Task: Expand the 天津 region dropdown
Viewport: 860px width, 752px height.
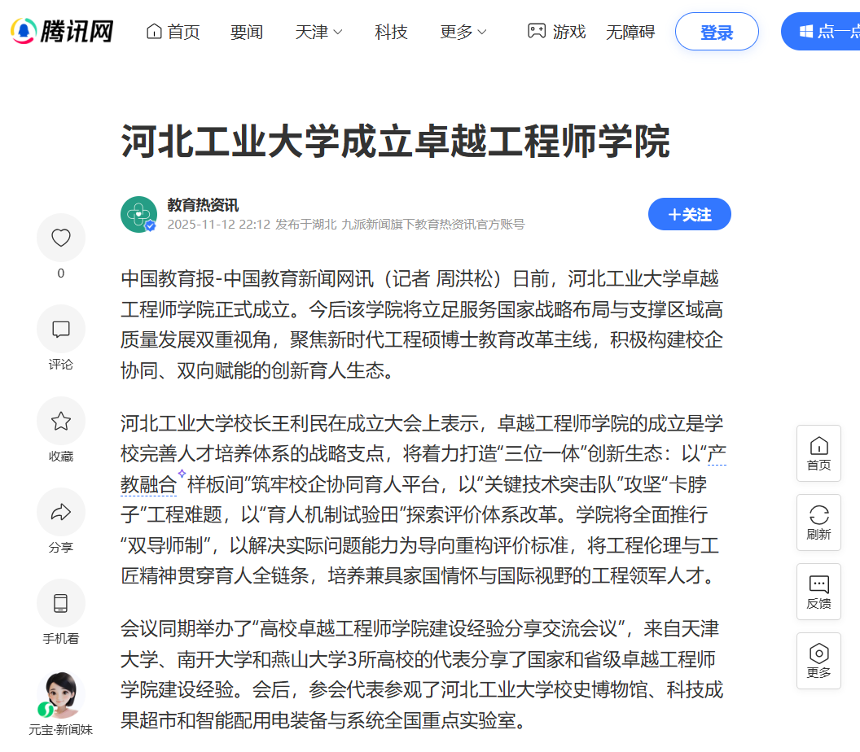Action: coord(318,33)
